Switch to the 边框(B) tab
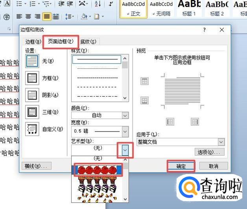 (33, 42)
